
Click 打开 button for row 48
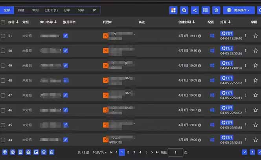click(x=227, y=78)
